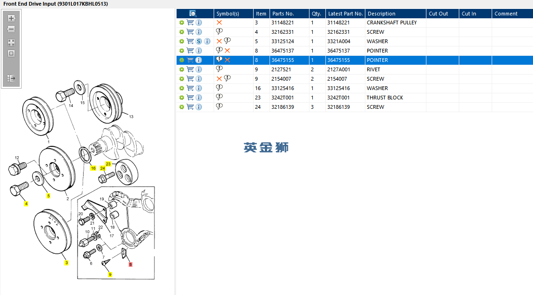The width and height of the screenshot is (533, 295).
Task: Click the Cut Out column header
Action: coord(442,14)
